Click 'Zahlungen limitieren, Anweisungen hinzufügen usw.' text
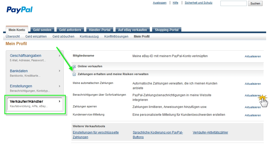Screen dimensions: 269x146 click(x=170, y=107)
